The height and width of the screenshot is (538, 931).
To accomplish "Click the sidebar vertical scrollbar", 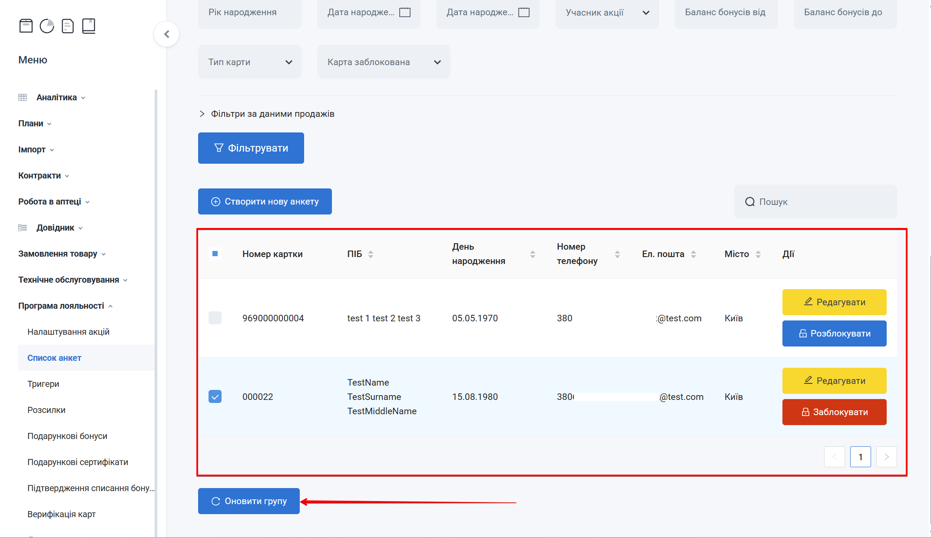I will point(156,313).
